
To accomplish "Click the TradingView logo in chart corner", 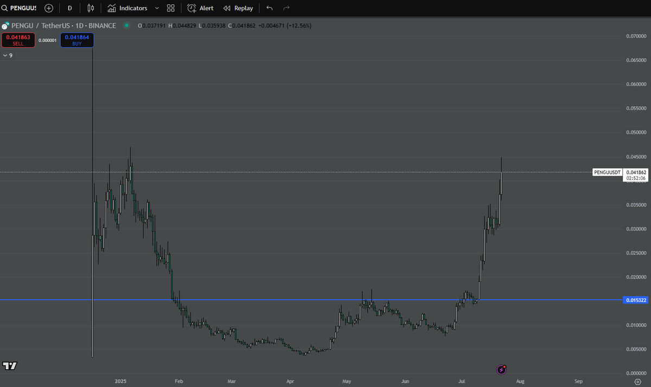I will 10,366.
